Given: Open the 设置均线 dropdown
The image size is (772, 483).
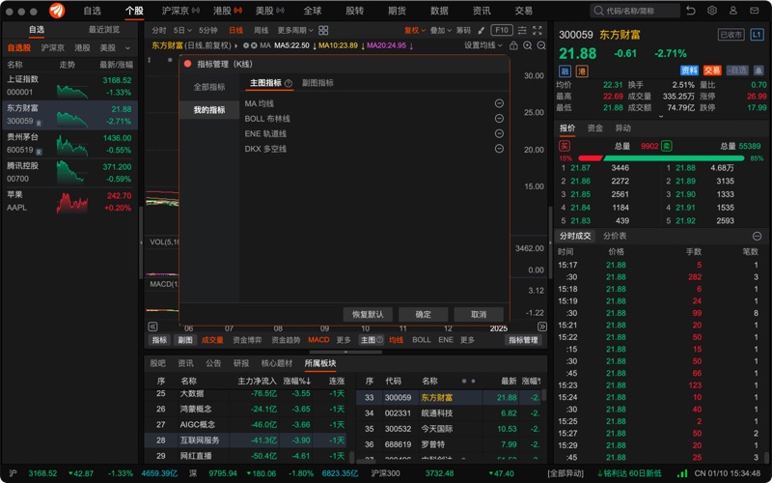Looking at the screenshot, I should click(x=482, y=45).
